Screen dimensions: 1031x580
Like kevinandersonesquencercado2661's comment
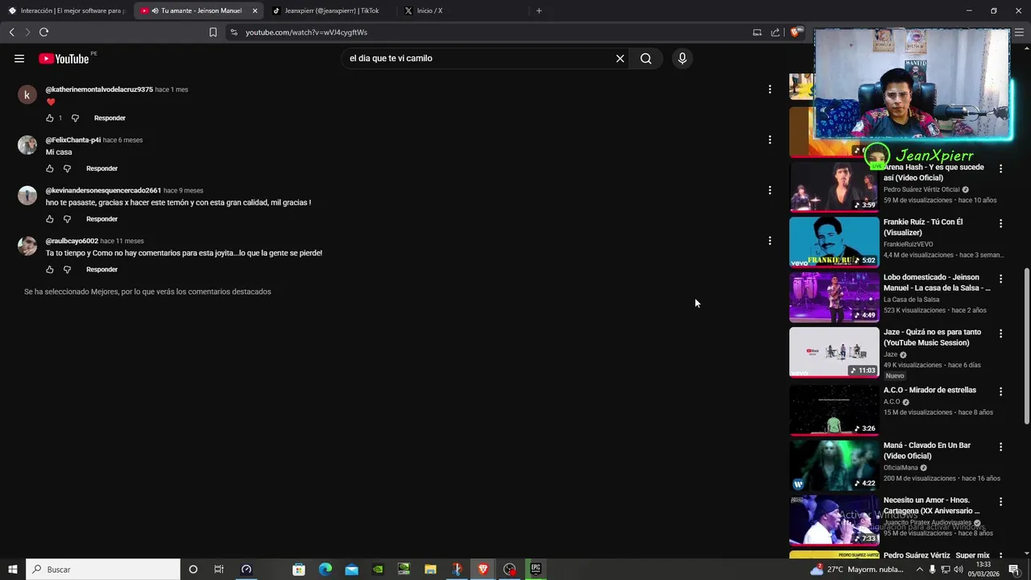tap(50, 219)
